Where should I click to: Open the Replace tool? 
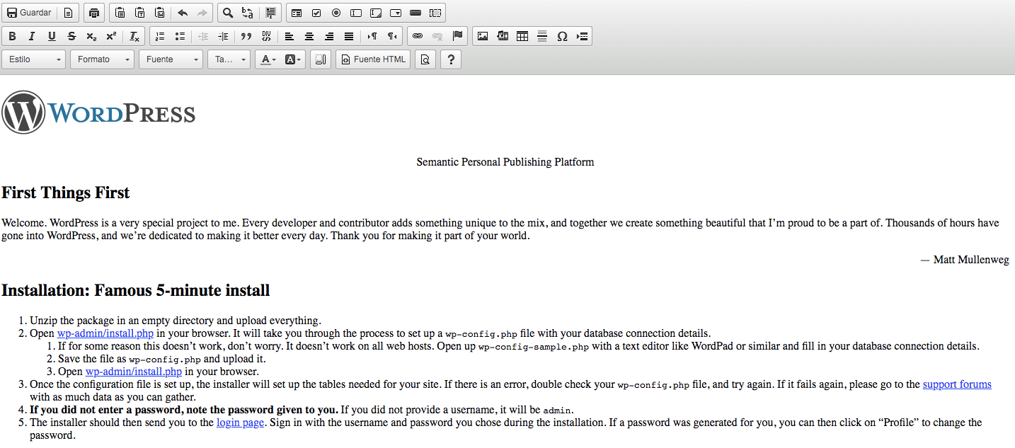[248, 13]
